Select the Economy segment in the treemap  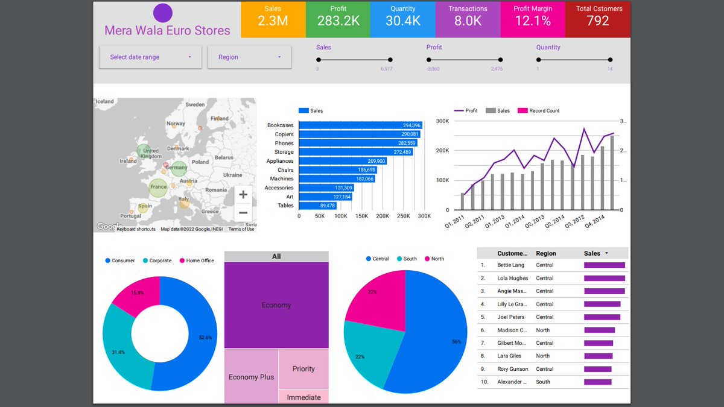click(276, 304)
